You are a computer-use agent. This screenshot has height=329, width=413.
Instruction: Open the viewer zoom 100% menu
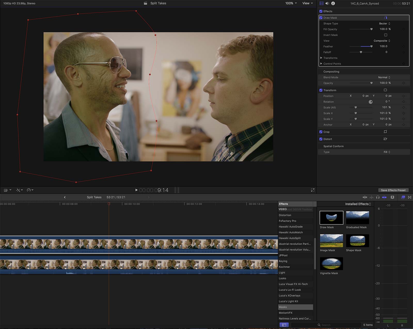(x=291, y=3)
